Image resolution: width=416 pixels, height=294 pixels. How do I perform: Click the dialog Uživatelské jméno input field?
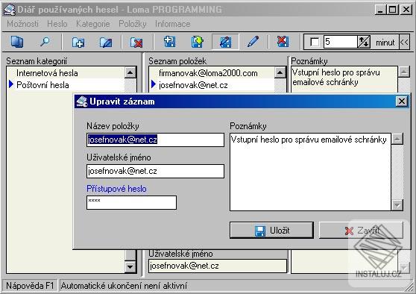156,171
